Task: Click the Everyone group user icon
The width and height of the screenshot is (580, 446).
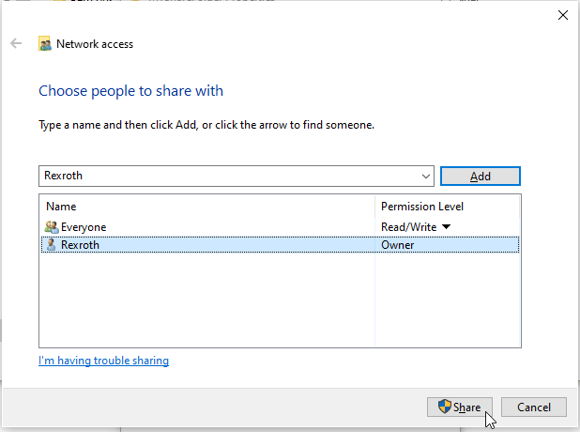Action: 51,227
